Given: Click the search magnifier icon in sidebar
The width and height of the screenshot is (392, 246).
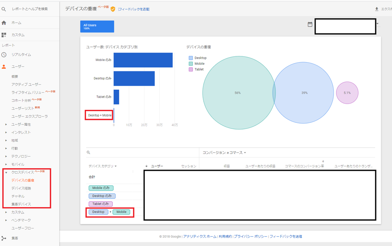Looking at the screenshot, I should (x=4, y=9).
